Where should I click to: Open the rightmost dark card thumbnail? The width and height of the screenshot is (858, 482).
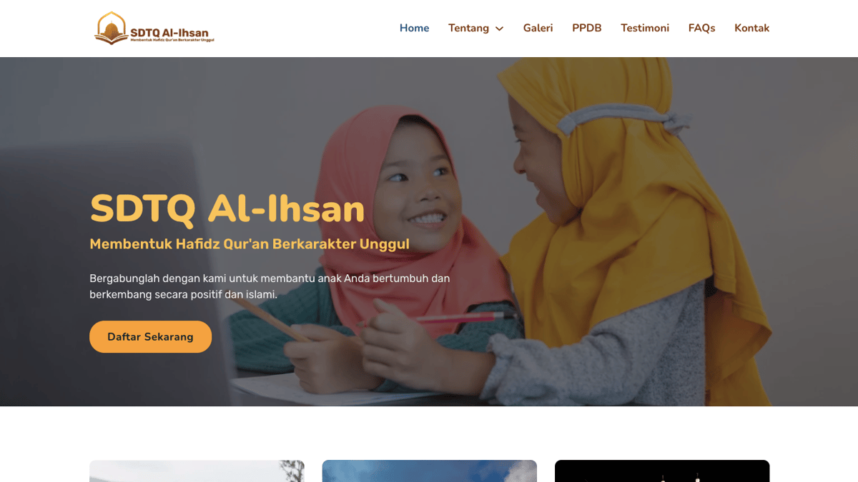pyautogui.click(x=662, y=471)
